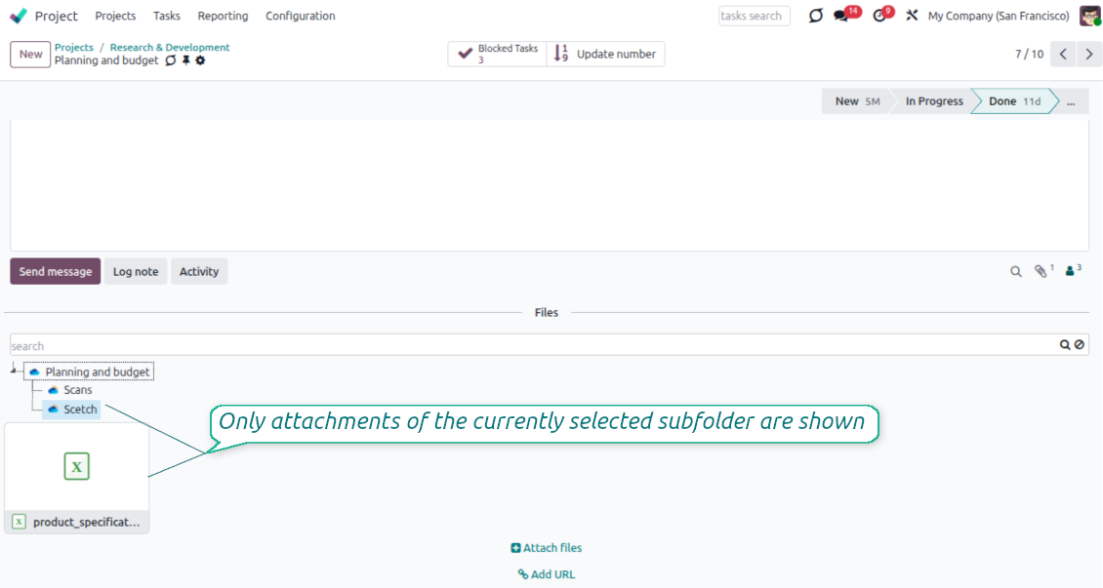Open the Reporting menu
The width and height of the screenshot is (1103, 588).
[x=223, y=17]
